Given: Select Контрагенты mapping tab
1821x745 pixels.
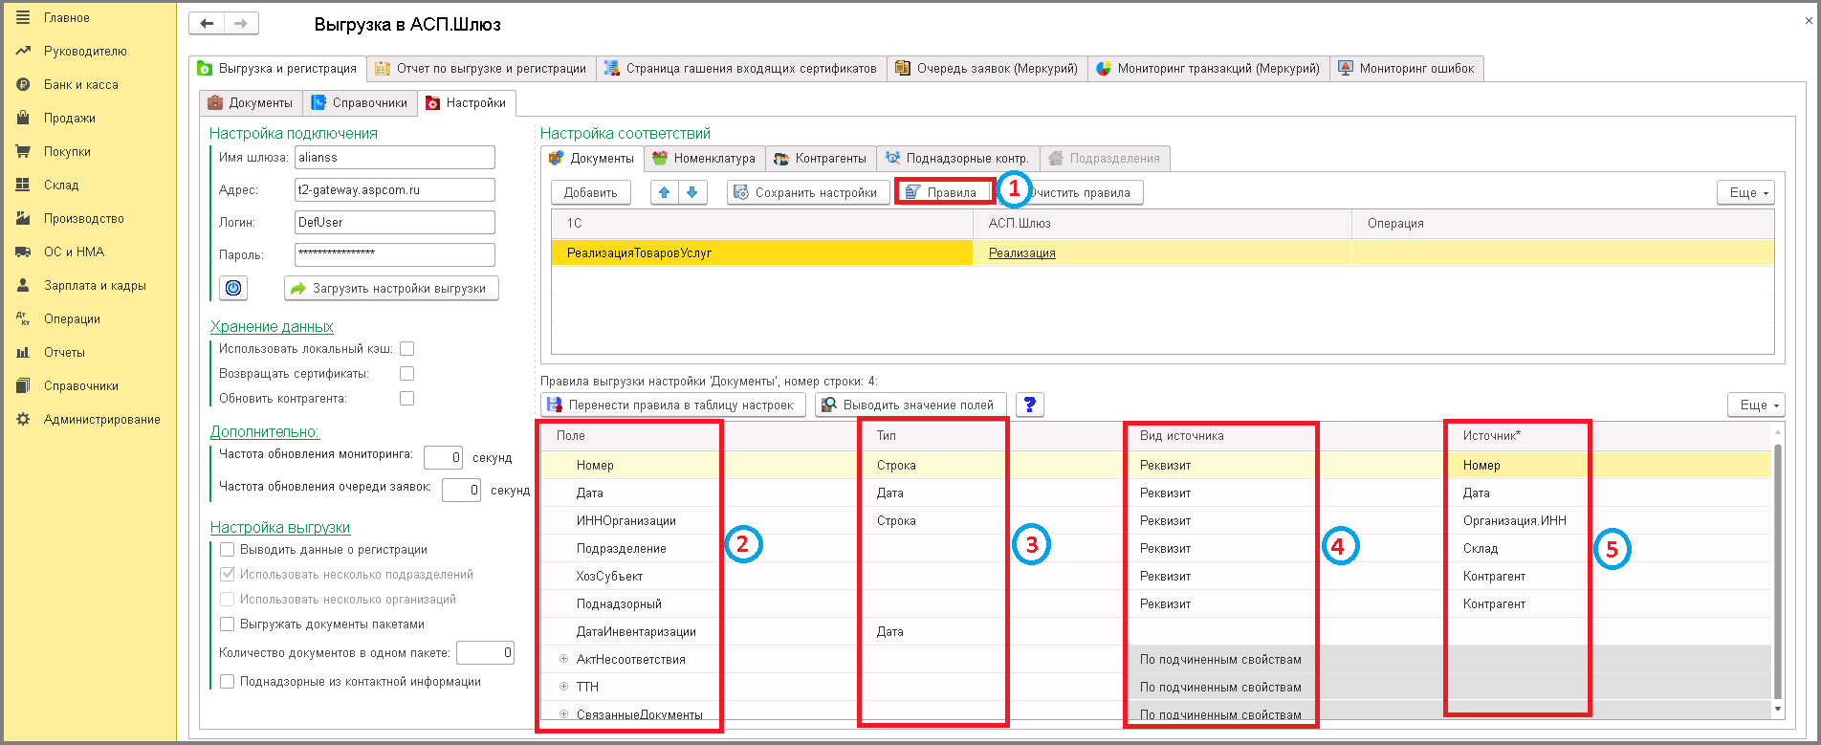Looking at the screenshot, I should point(822,159).
